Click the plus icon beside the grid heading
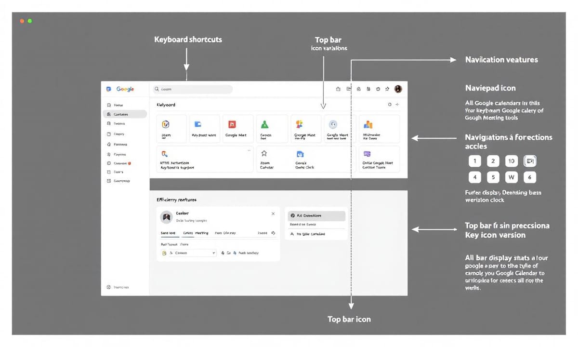The width and height of the screenshot is (578, 347). pos(397,105)
